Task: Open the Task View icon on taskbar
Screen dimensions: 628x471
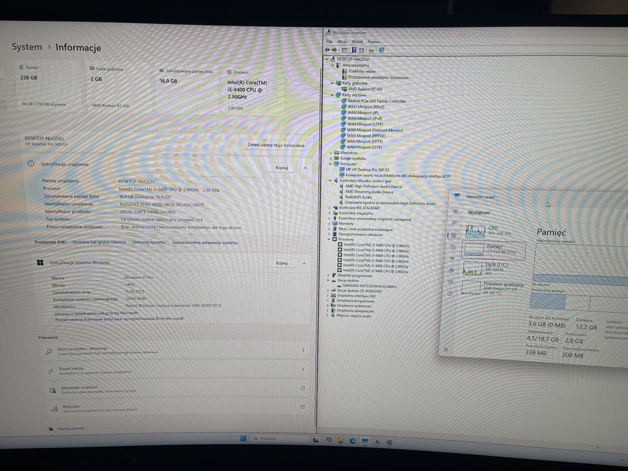Action: pyautogui.click(x=316, y=440)
